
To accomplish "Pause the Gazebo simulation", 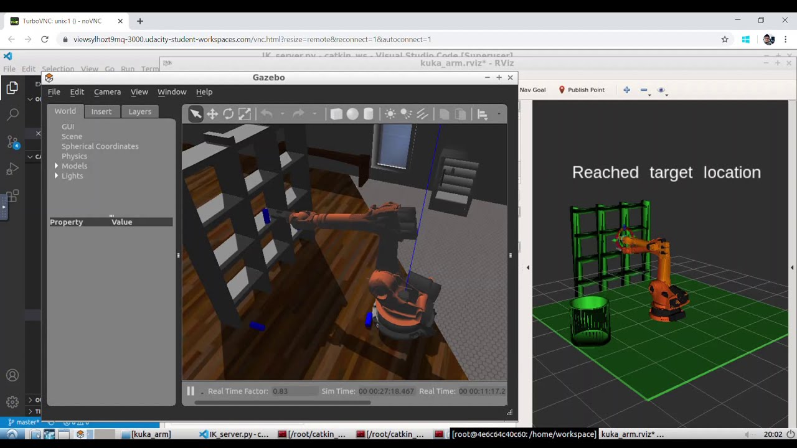I will 191,391.
